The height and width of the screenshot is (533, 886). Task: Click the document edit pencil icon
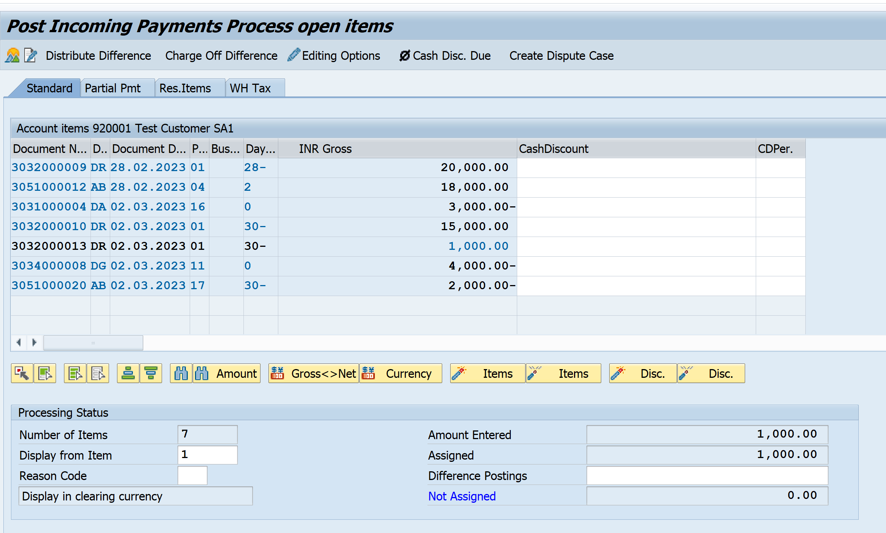point(30,56)
